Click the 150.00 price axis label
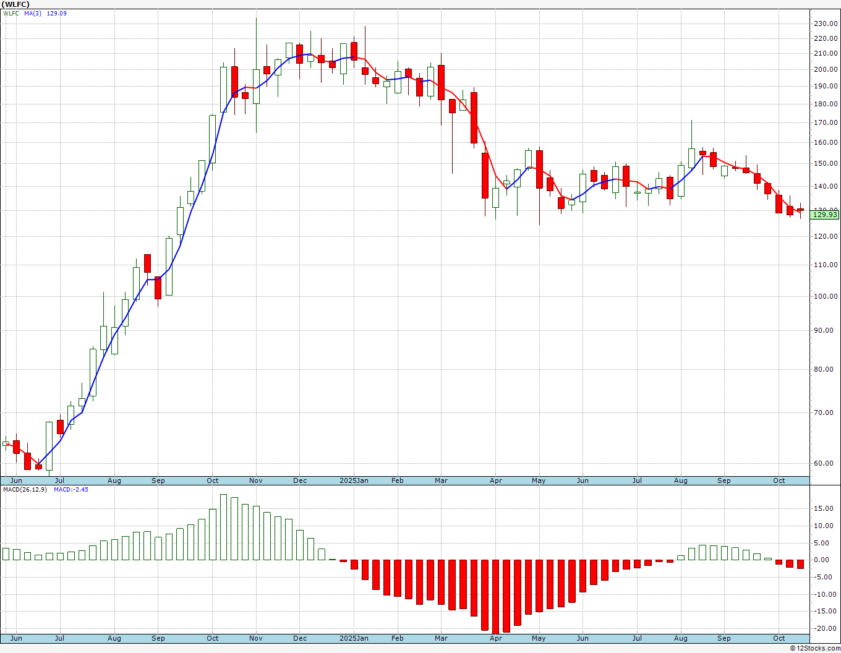 pos(826,164)
